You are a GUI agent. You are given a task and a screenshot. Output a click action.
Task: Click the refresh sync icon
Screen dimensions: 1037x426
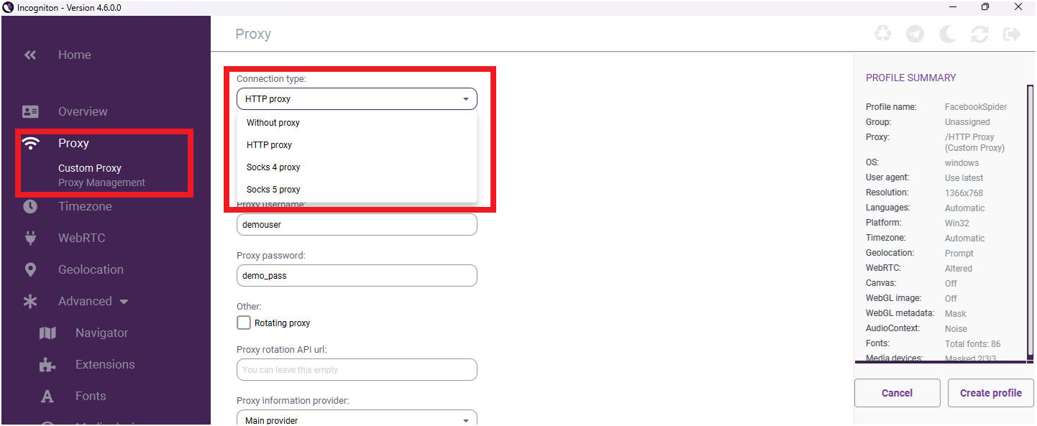pos(979,34)
